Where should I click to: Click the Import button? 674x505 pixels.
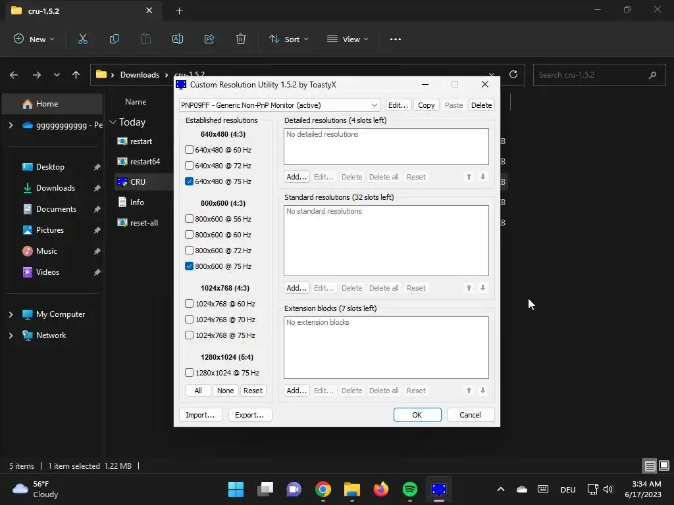click(x=200, y=415)
